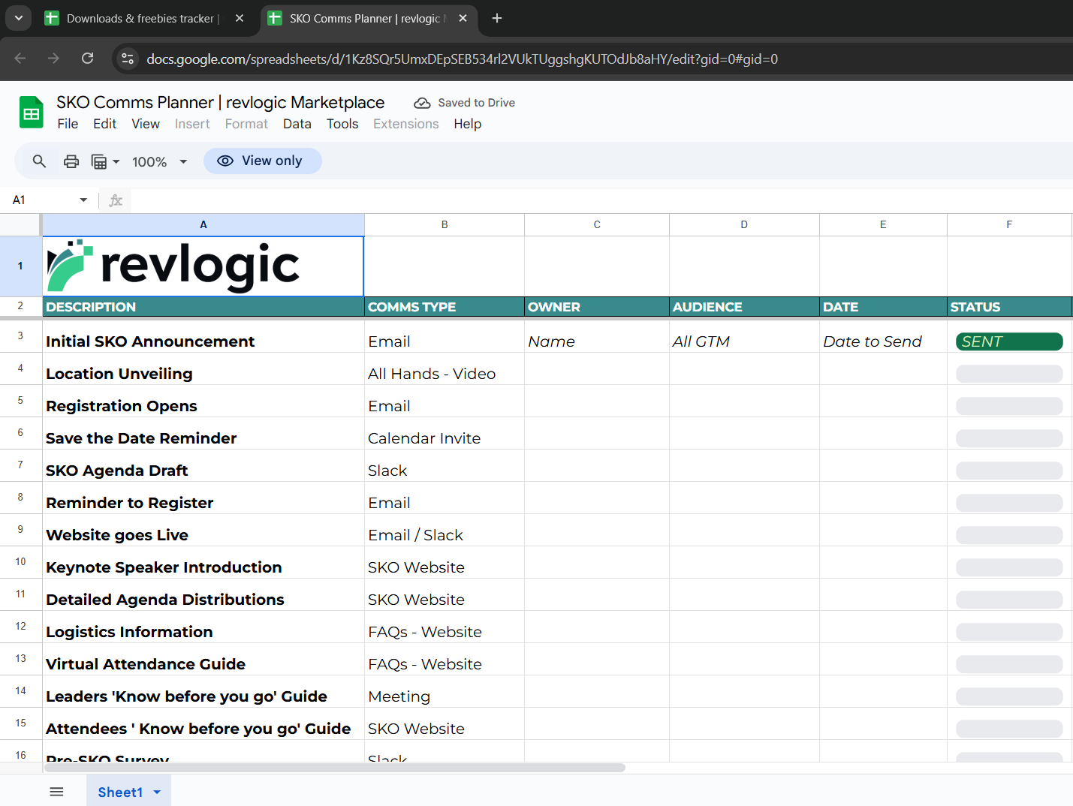The height and width of the screenshot is (806, 1073).
Task: Open the File menu
Action: 68,124
